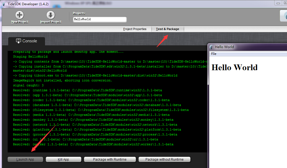Click the Package without Runtime button
Image resolution: width=287 pixels, height=168 pixels.
tap(164, 159)
